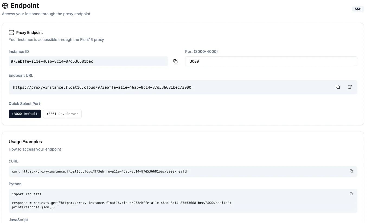The image size is (369, 223).
Task: Copy the Endpoint URL
Action: click(x=338, y=87)
